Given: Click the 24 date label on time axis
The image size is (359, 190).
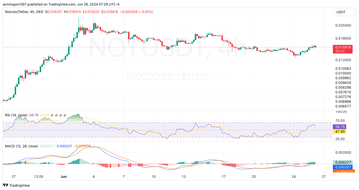Looking at the screenshot, I should (x=293, y=176).
